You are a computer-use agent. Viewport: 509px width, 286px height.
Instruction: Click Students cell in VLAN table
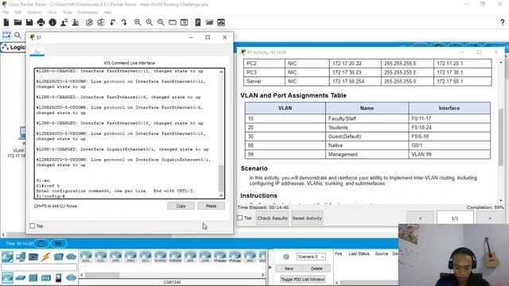click(x=367, y=128)
